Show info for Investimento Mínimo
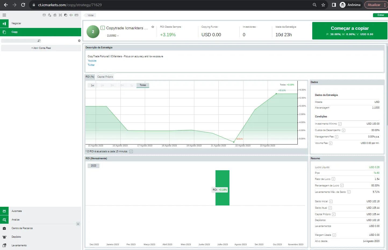This screenshot has width=388, height=250. coord(340,124)
